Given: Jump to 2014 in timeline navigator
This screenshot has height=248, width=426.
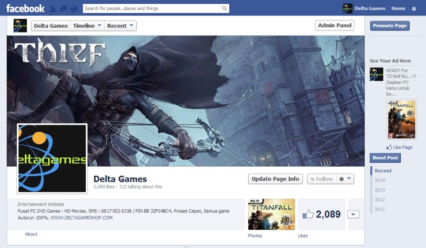Looking at the screenshot, I should (380, 180).
